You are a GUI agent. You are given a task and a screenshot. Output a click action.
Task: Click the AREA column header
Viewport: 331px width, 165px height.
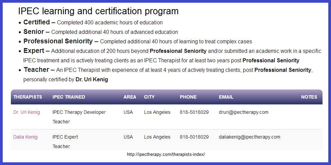[x=130, y=97]
